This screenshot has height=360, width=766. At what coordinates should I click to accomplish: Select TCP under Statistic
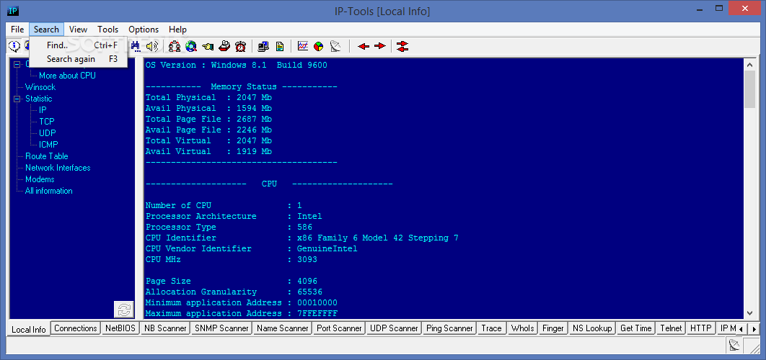[47, 122]
